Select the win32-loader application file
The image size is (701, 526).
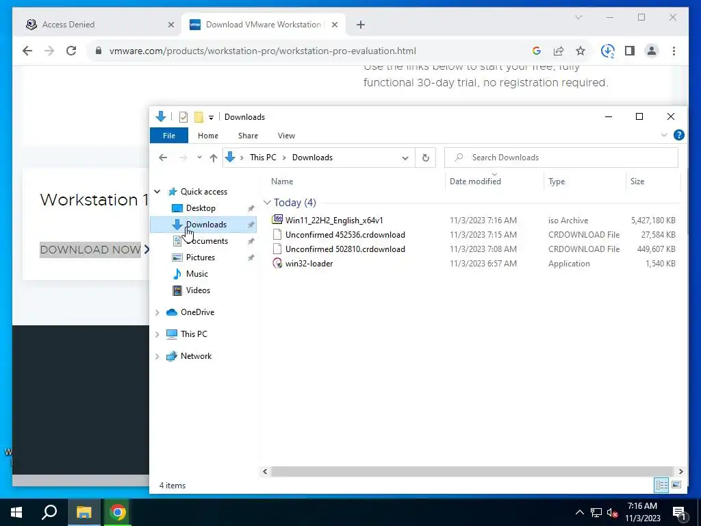click(309, 264)
